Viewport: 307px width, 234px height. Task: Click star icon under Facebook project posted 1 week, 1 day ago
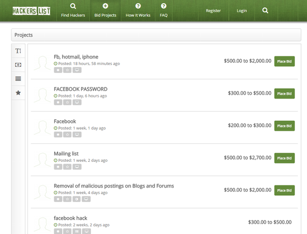click(x=67, y=134)
